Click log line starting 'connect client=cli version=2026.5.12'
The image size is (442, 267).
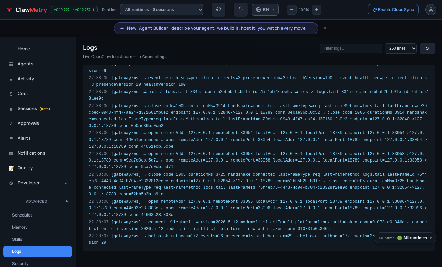258,225
